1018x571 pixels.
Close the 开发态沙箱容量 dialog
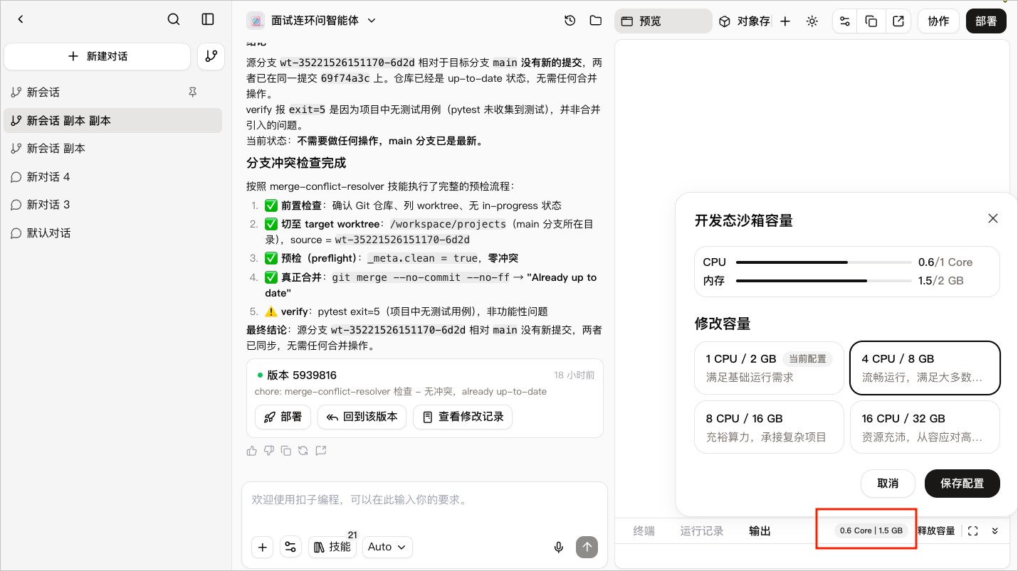coord(993,218)
